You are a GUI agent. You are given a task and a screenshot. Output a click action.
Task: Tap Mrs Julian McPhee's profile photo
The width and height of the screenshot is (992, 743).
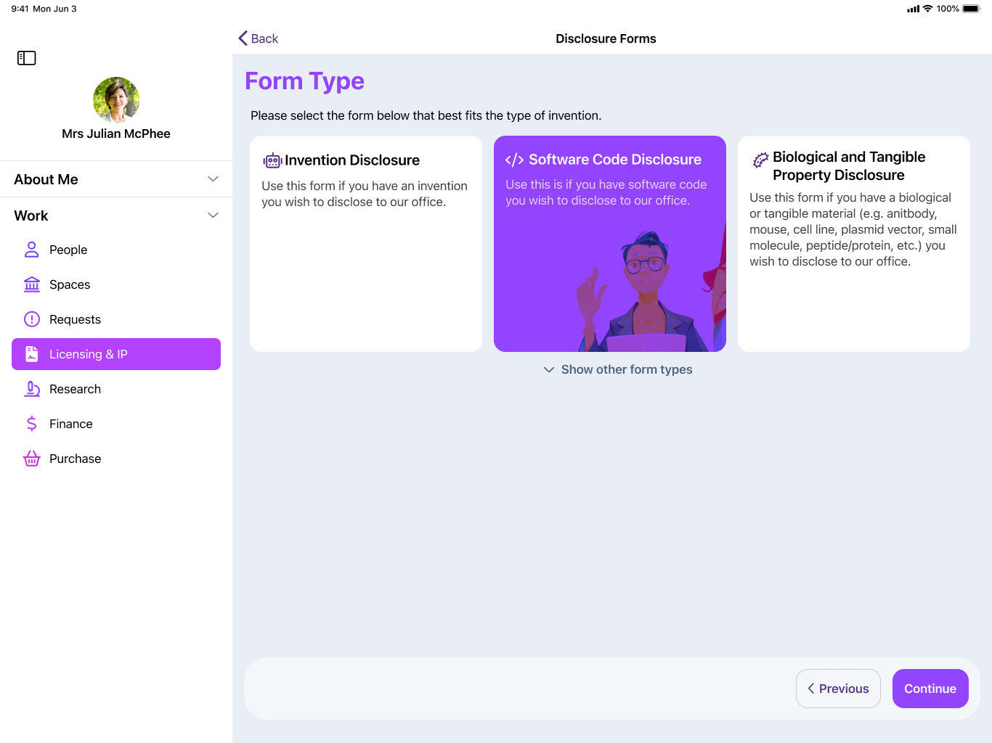coord(116,100)
